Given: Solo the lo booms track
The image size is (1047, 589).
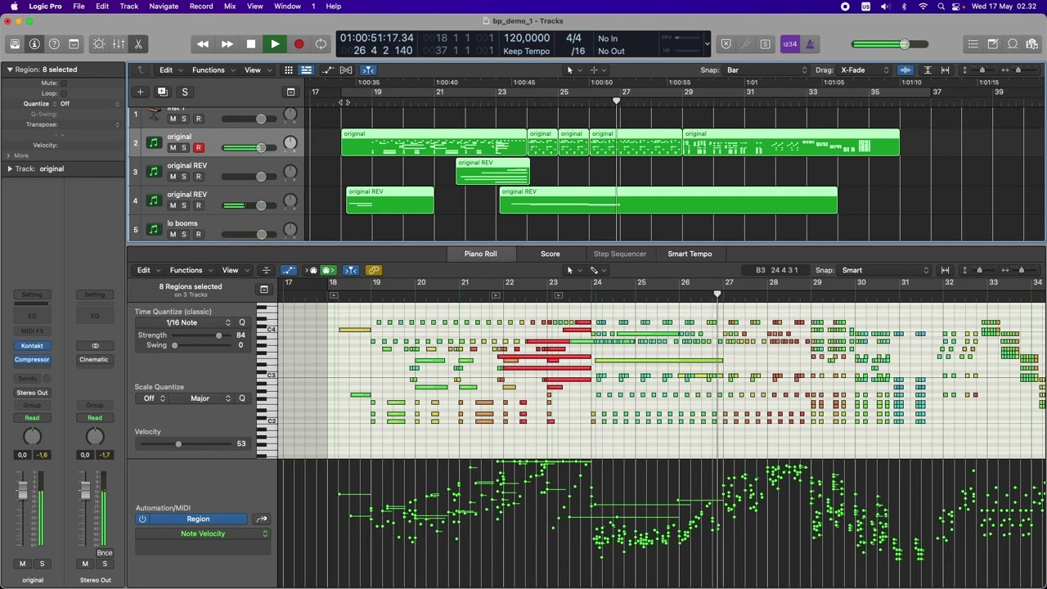Looking at the screenshot, I should click(184, 235).
